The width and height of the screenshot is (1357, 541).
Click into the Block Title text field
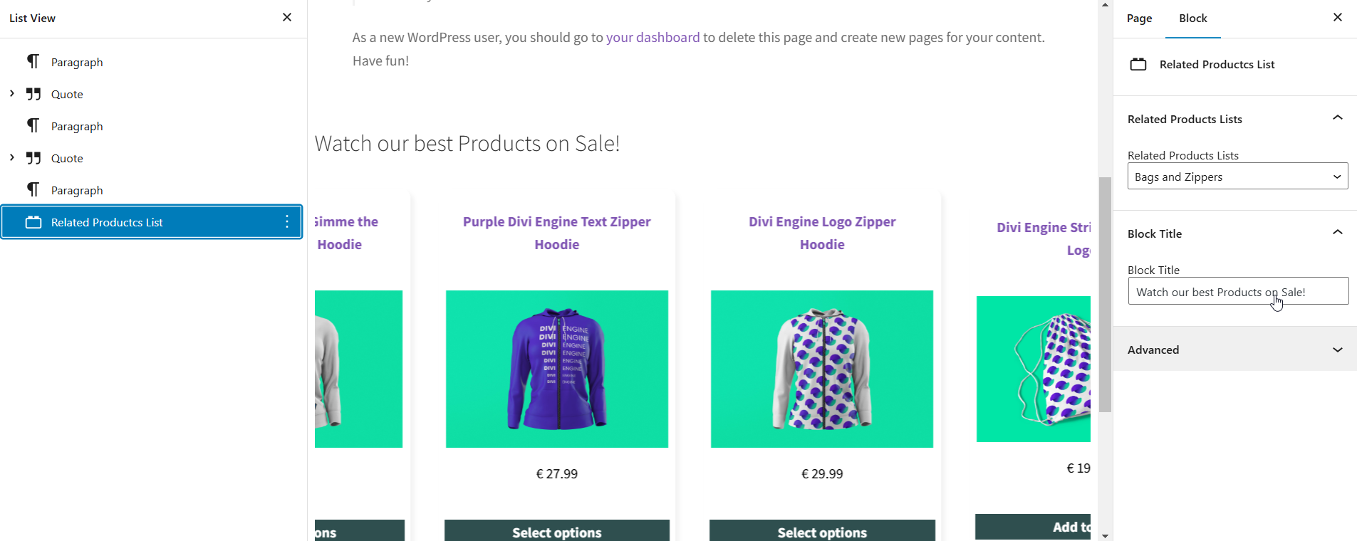pyautogui.click(x=1237, y=292)
